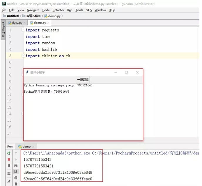
Task: Click the Python learning exchange group text line
Action: tap(58, 86)
